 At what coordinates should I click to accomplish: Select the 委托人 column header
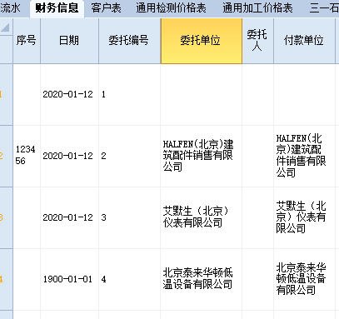pos(257,41)
